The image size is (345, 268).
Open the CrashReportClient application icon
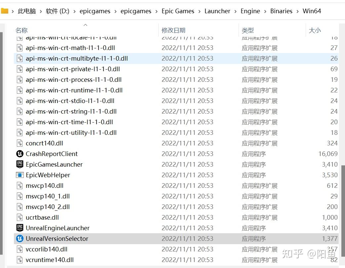[x=19, y=154]
